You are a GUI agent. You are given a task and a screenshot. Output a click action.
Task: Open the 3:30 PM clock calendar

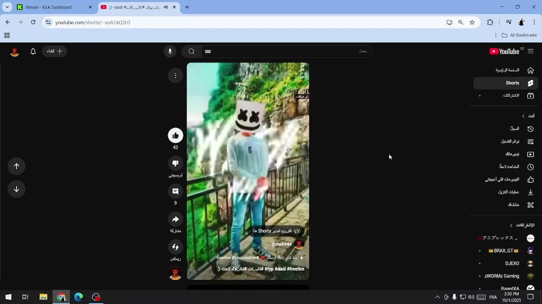[512, 297]
